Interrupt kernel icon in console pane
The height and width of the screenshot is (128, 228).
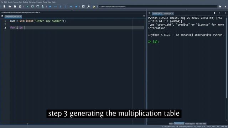(219, 13)
